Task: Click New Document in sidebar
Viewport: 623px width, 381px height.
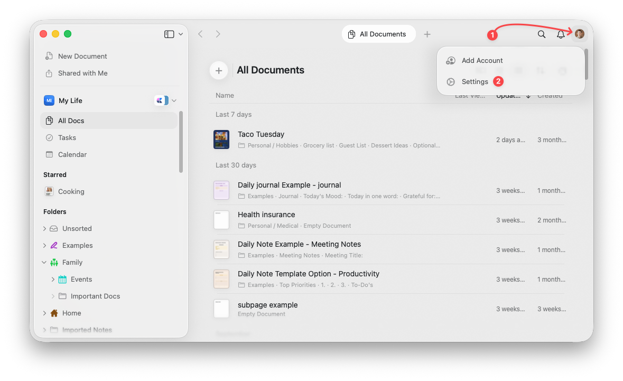Action: click(109, 57)
